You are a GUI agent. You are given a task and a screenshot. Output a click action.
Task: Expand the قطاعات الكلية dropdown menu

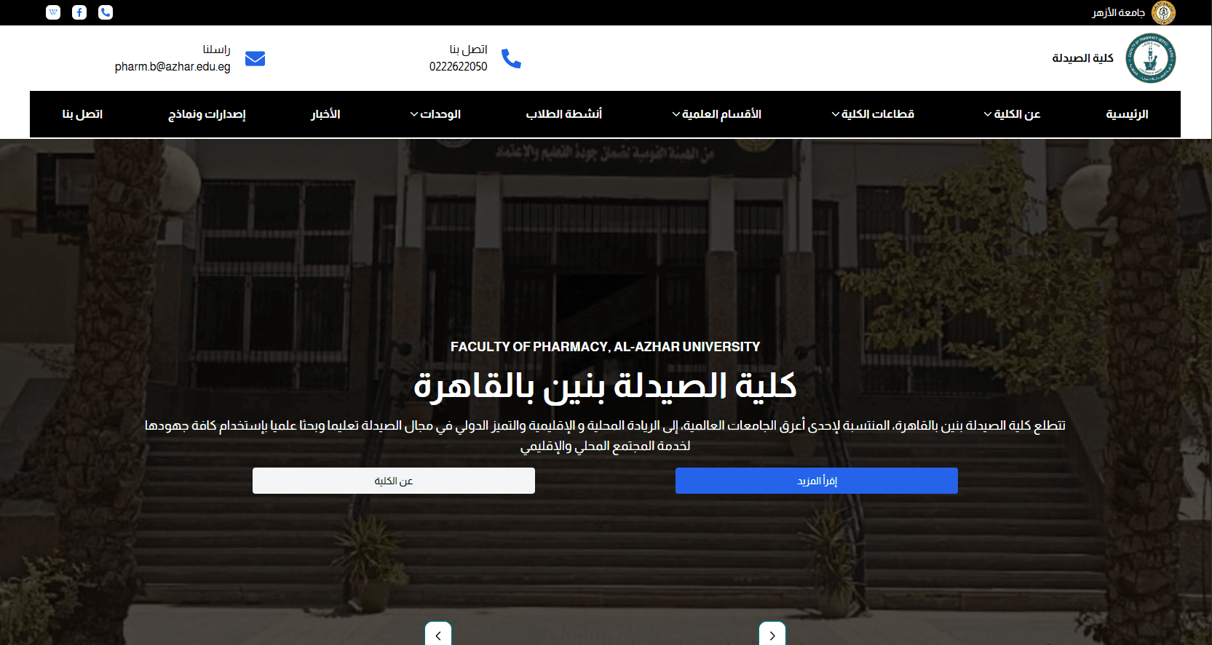click(x=873, y=114)
